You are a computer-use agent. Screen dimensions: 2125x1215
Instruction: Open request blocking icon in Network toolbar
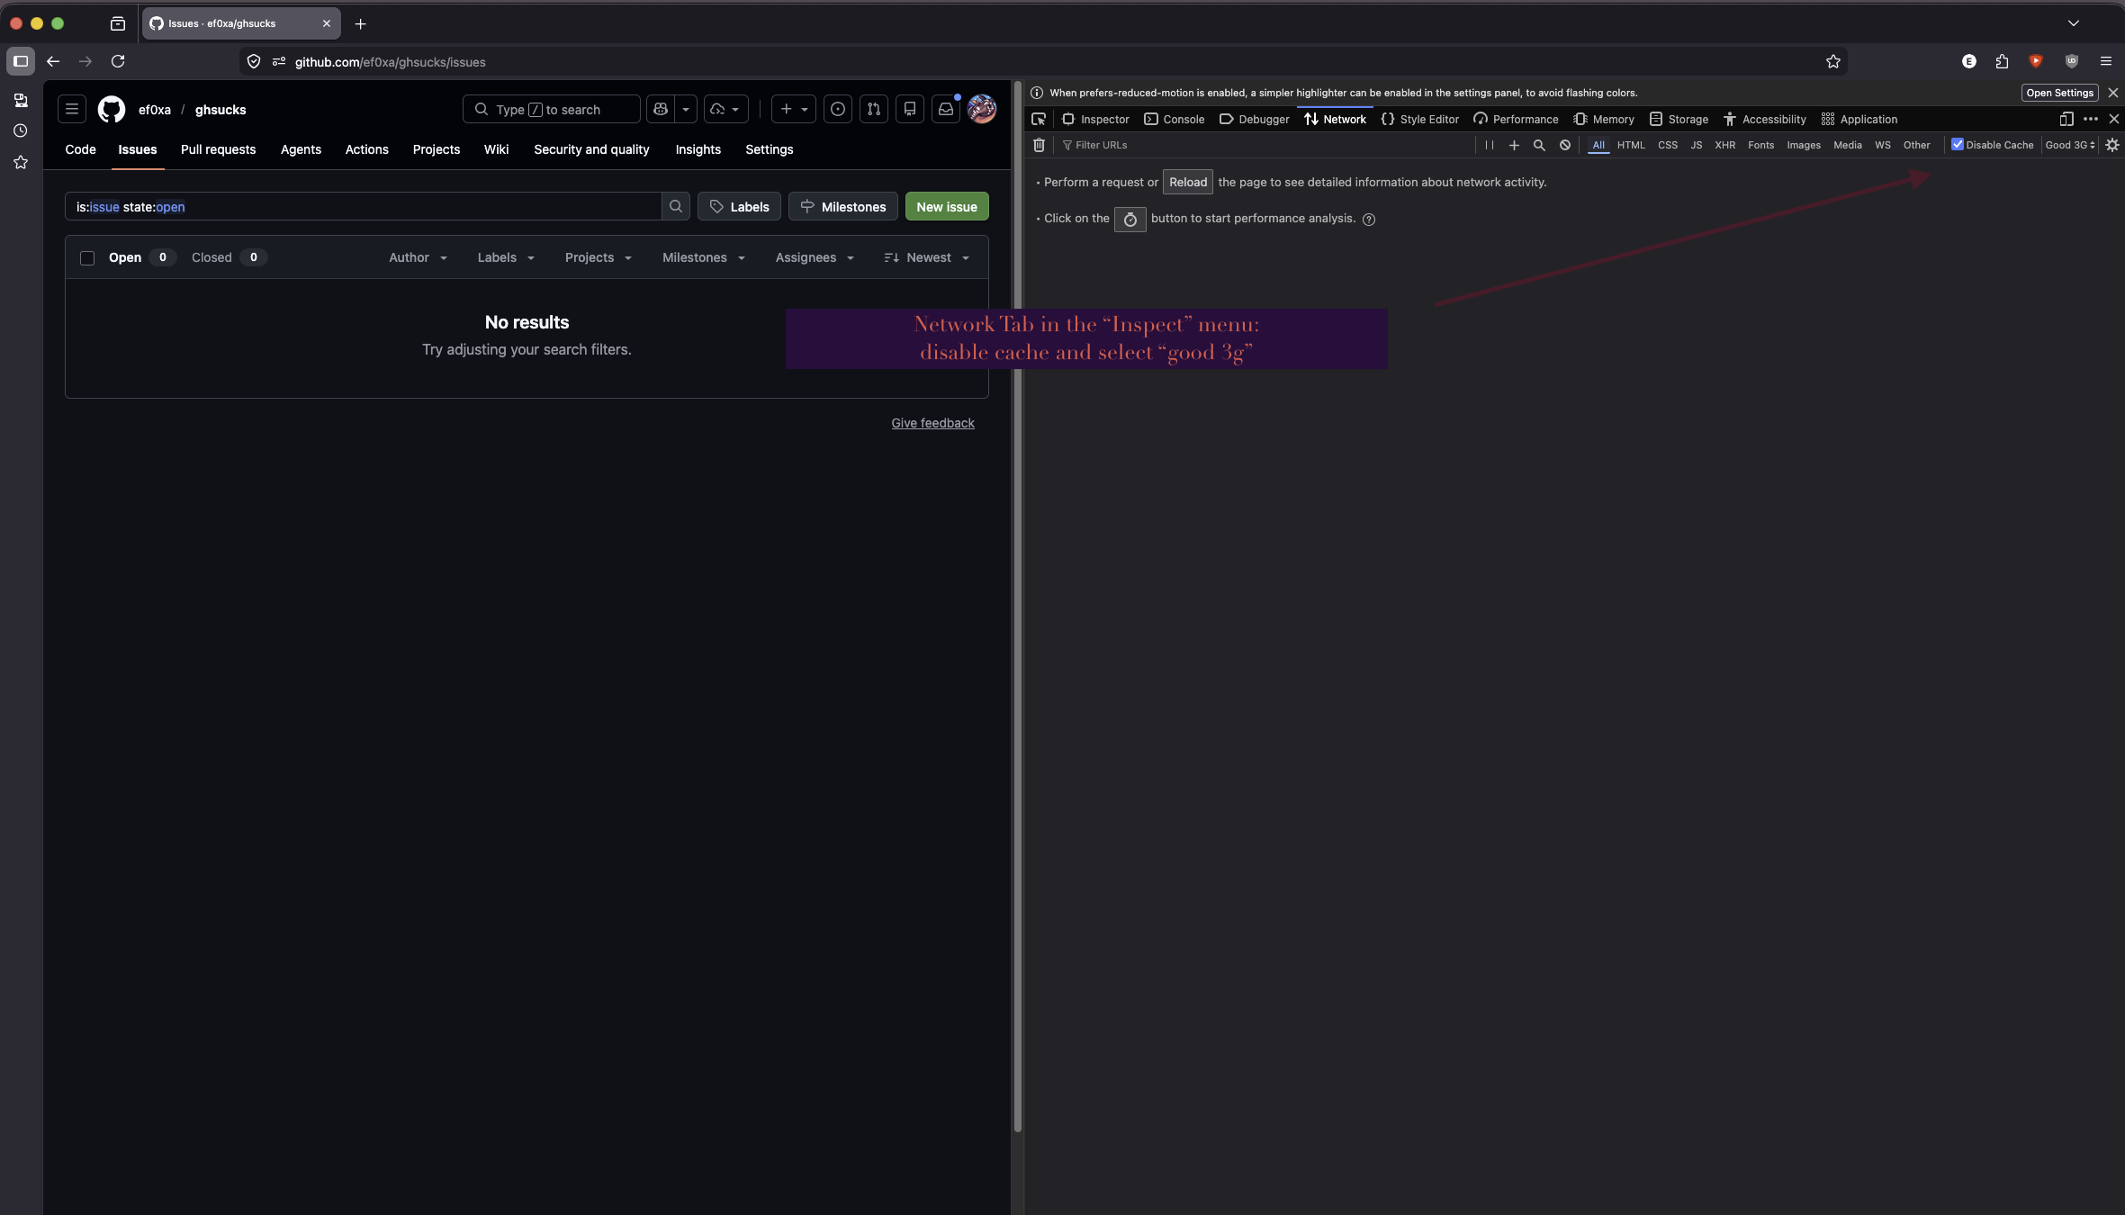pos(1565,145)
